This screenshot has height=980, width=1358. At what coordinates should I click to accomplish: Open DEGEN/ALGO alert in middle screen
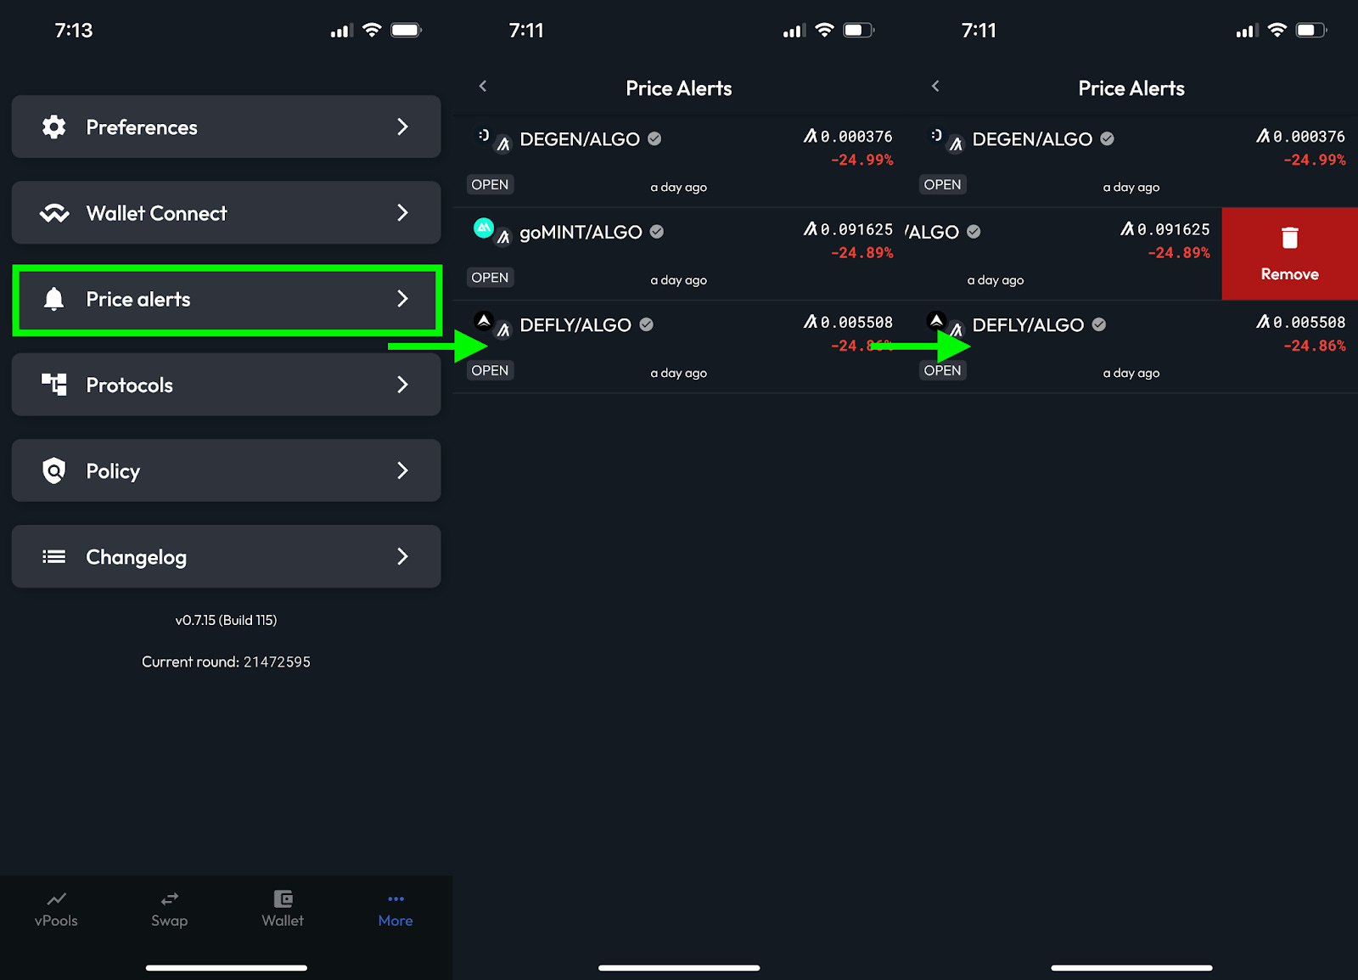[679, 161]
